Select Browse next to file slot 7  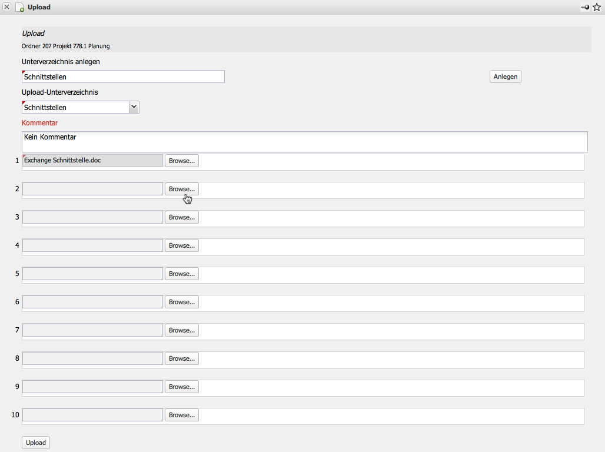click(x=181, y=330)
